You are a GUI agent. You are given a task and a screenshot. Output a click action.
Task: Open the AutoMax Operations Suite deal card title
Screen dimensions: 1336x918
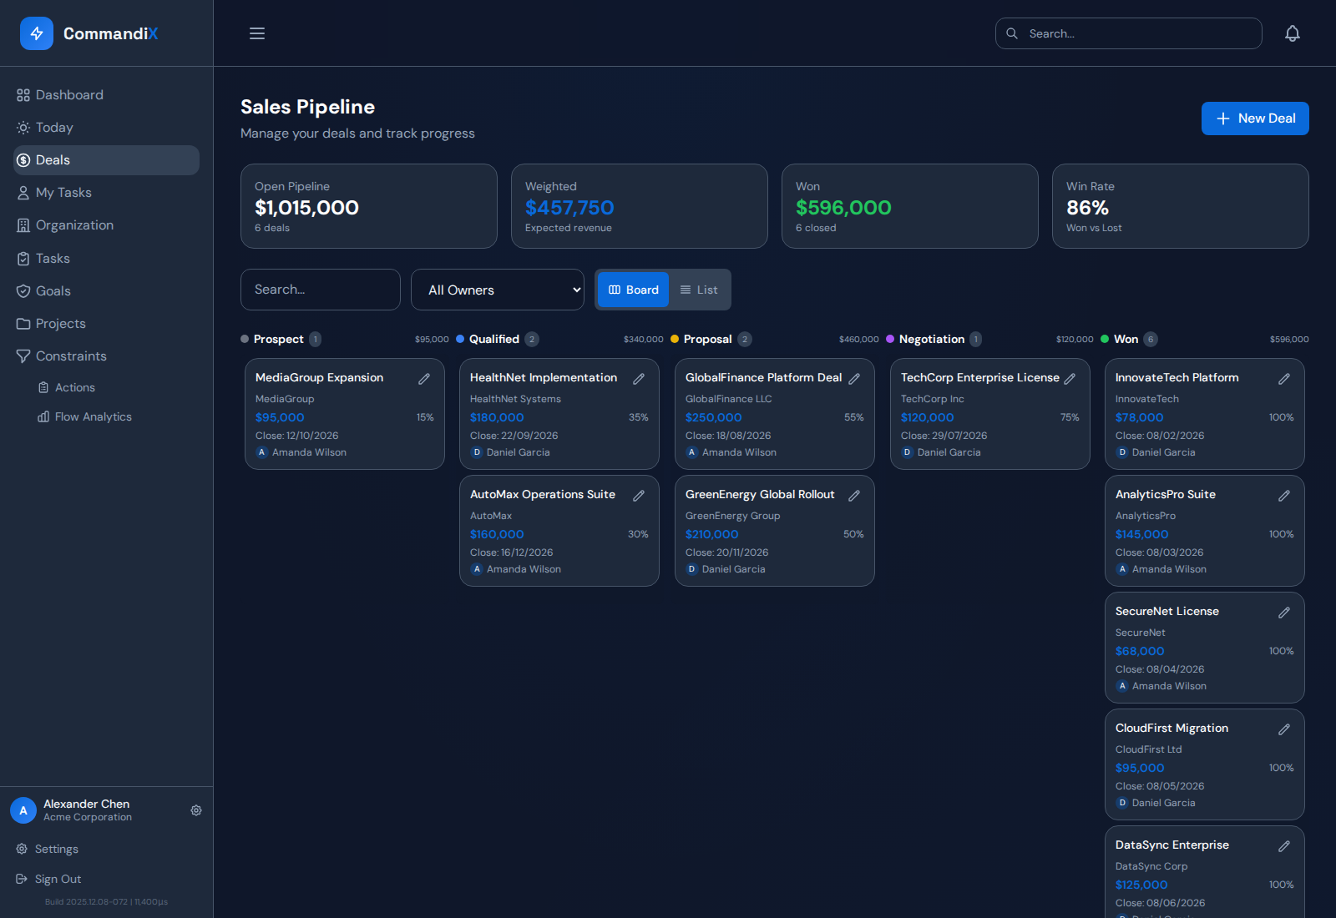tap(543, 494)
